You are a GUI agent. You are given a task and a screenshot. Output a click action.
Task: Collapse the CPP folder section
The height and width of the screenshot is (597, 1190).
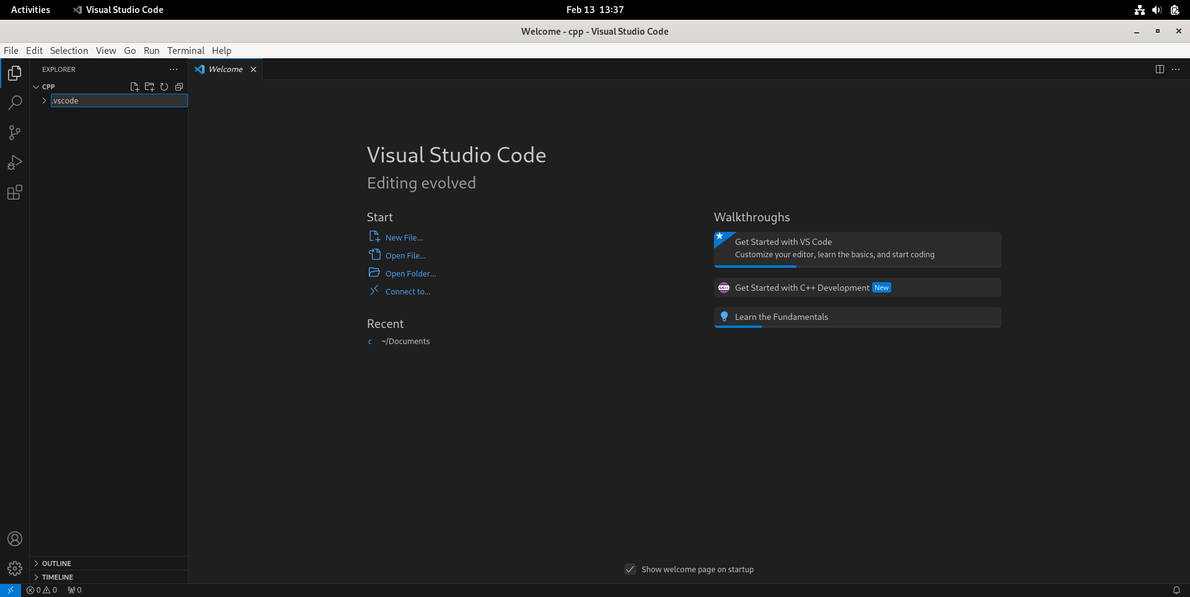(37, 87)
